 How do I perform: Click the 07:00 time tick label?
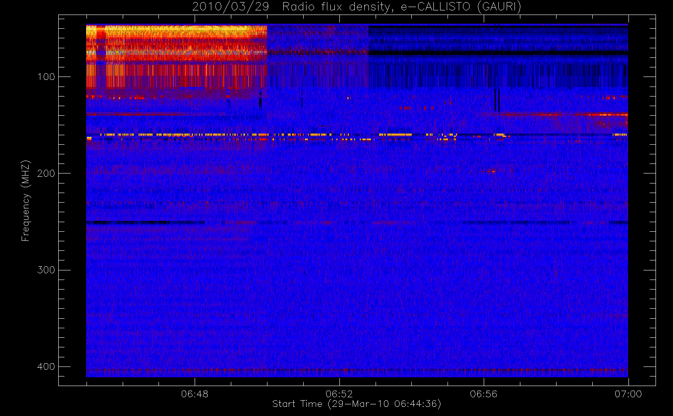pyautogui.click(x=628, y=394)
